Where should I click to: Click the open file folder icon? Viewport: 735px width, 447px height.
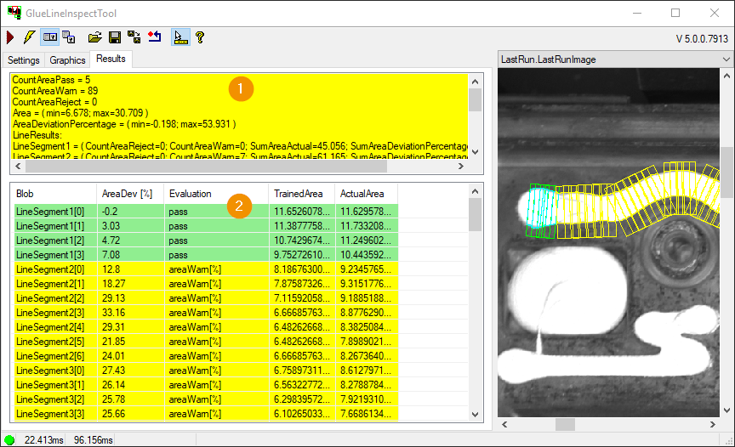(x=95, y=37)
